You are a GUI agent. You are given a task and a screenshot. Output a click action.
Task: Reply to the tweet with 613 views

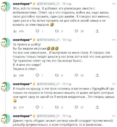37,107
